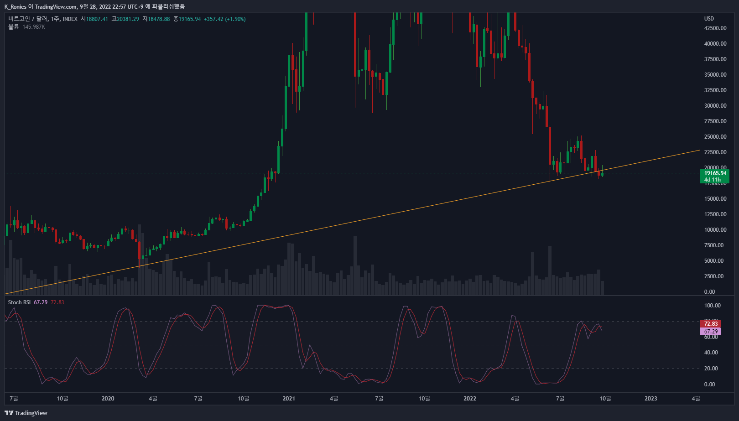The width and height of the screenshot is (739, 421).
Task: Click the 40.00 label on the Stoch RSI axis
Action: pyautogui.click(x=711, y=353)
